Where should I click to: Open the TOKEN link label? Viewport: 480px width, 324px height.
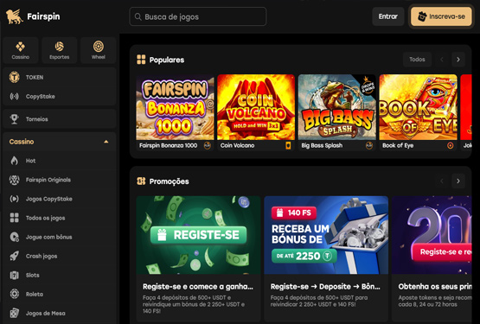pyautogui.click(x=35, y=78)
